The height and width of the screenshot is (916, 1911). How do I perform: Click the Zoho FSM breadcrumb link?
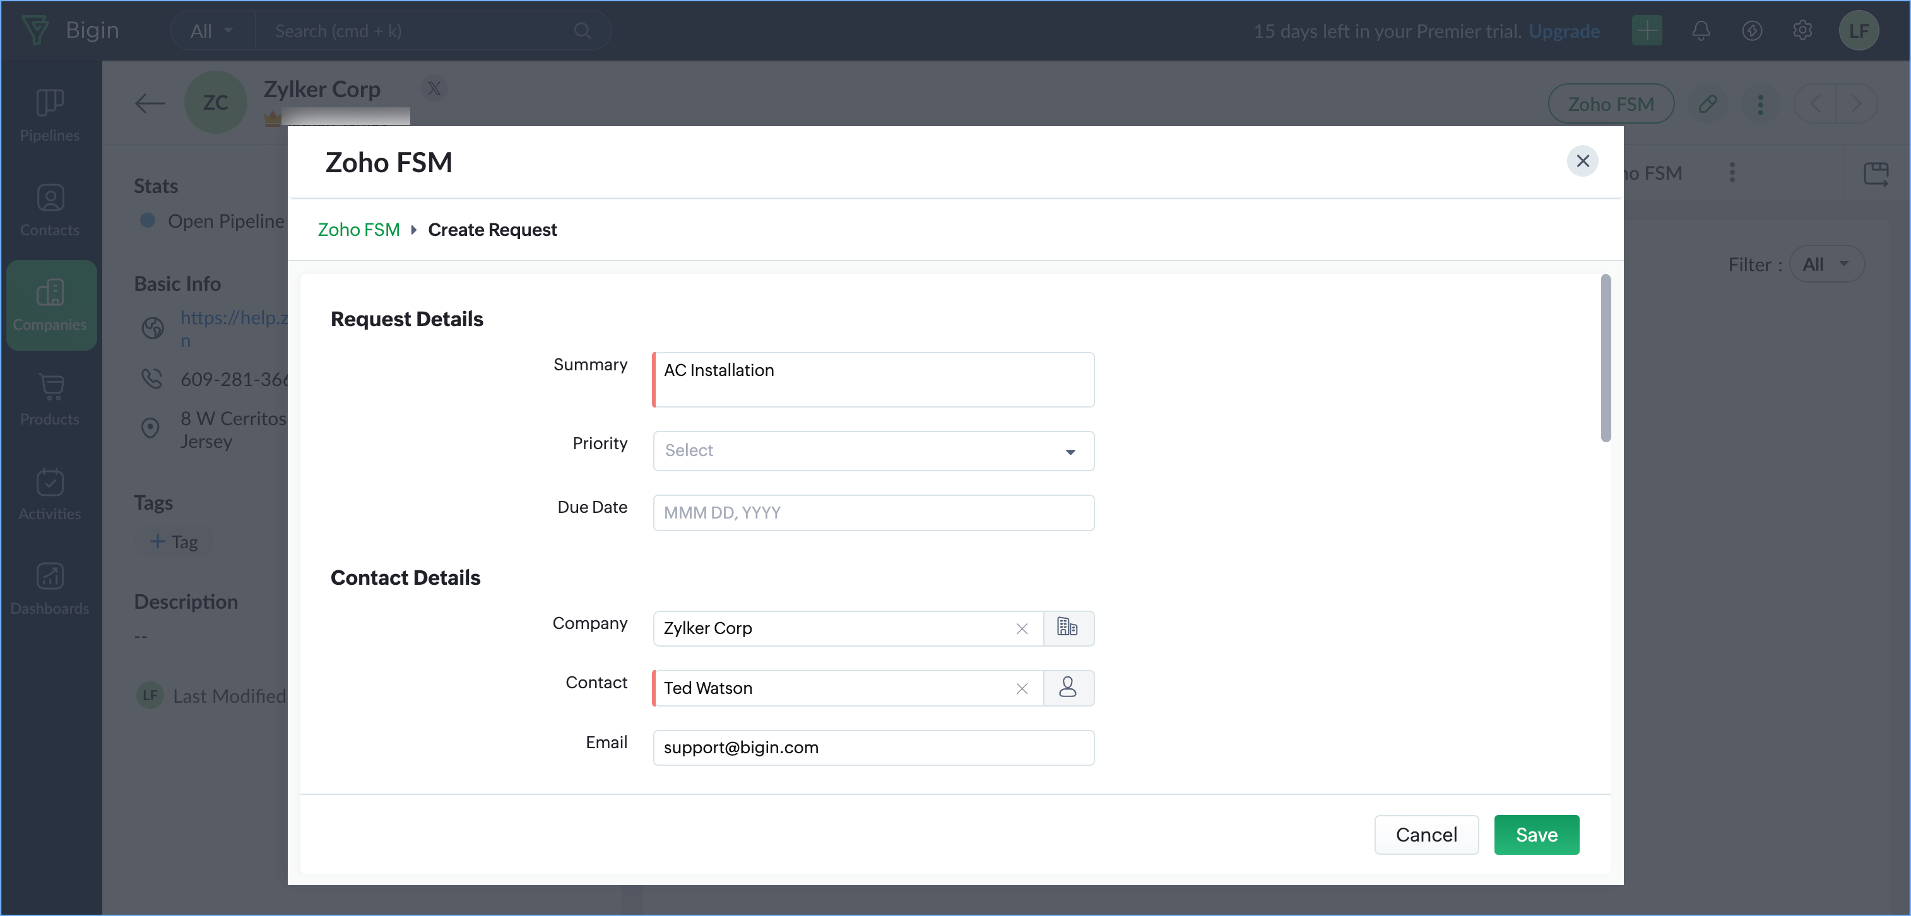[358, 229]
